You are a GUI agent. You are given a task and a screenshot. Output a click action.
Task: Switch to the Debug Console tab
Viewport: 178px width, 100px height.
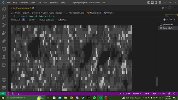tap(46, 20)
